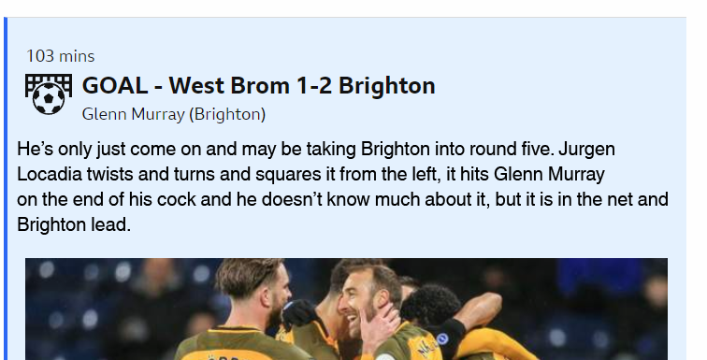
Task: Open the celebrating players photo
Action: (x=346, y=310)
